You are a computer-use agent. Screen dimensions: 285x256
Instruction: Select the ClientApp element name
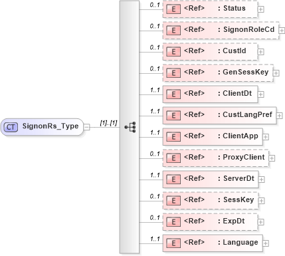point(240,136)
